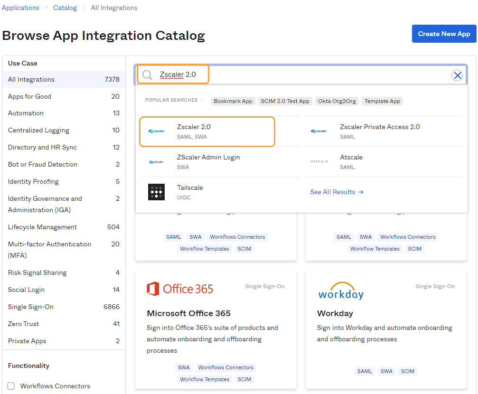Screen dimensions: 478x394
Task: Select the Okta Org2Org popular search
Action: pos(337,101)
